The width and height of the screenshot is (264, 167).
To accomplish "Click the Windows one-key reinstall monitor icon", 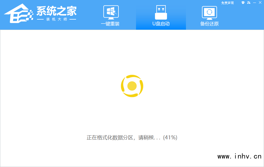I will [110, 12].
